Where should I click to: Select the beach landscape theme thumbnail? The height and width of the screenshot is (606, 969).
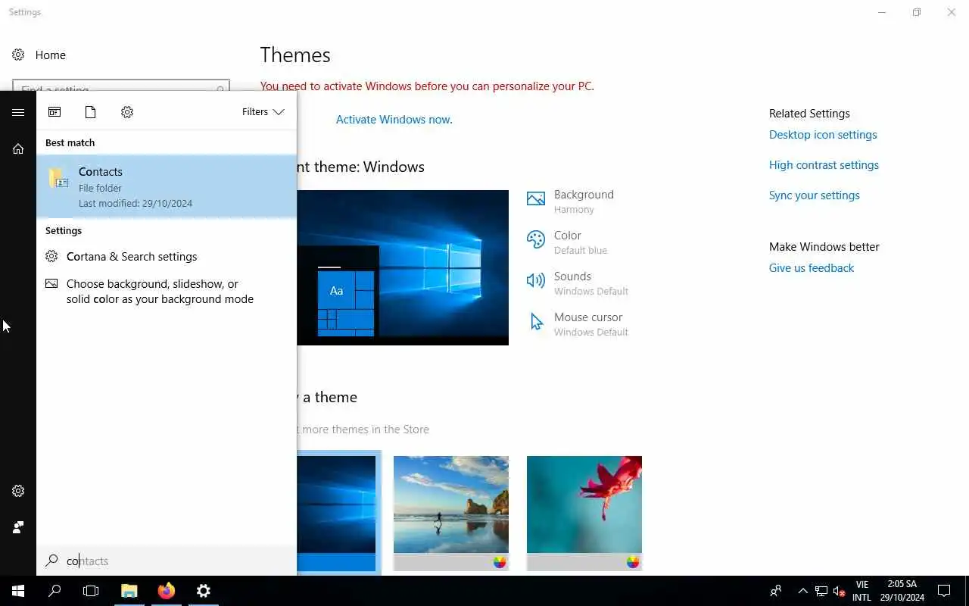(x=451, y=513)
